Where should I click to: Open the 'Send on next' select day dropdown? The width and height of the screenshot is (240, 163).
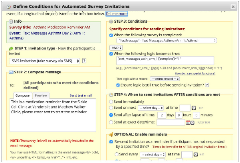point(151,108)
